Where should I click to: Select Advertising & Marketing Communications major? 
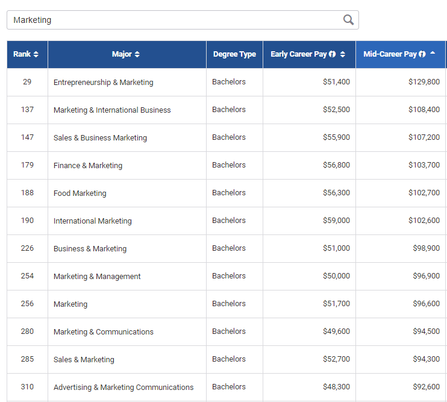(123, 388)
